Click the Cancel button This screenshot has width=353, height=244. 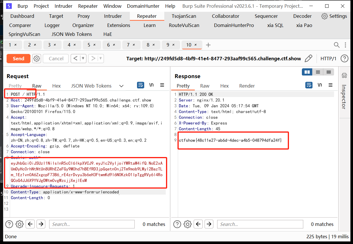(x=56, y=59)
